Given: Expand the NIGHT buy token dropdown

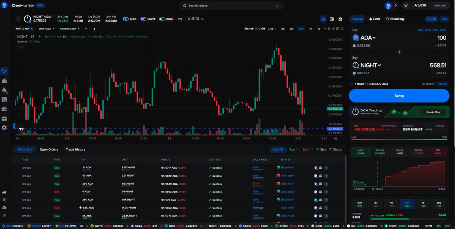Looking at the screenshot, I should 367,65.
